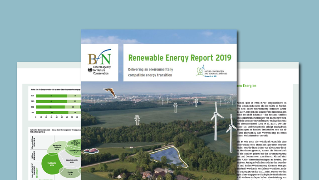This screenshot has height=180, width=319.
Task: Click the BfN logo on the cover
Action: (99, 57)
